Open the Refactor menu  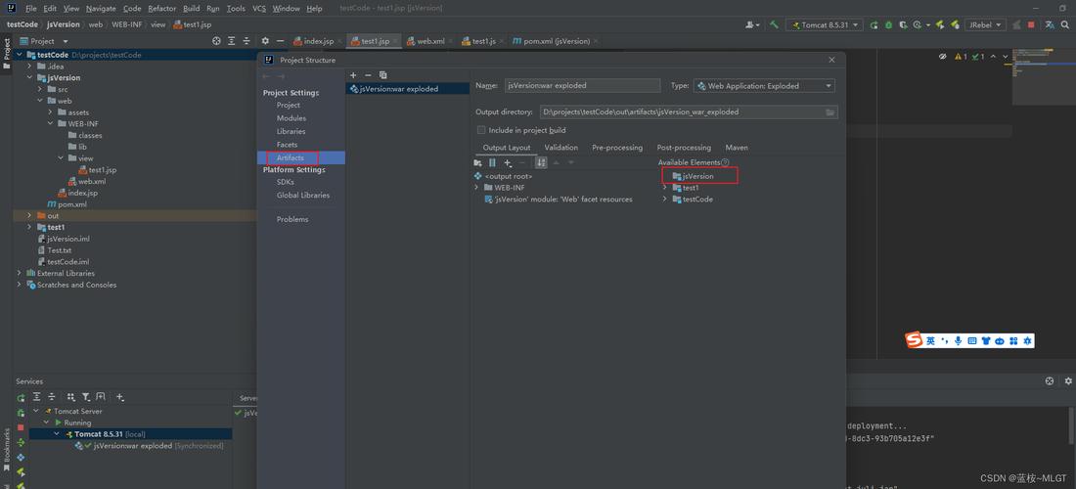(x=161, y=8)
